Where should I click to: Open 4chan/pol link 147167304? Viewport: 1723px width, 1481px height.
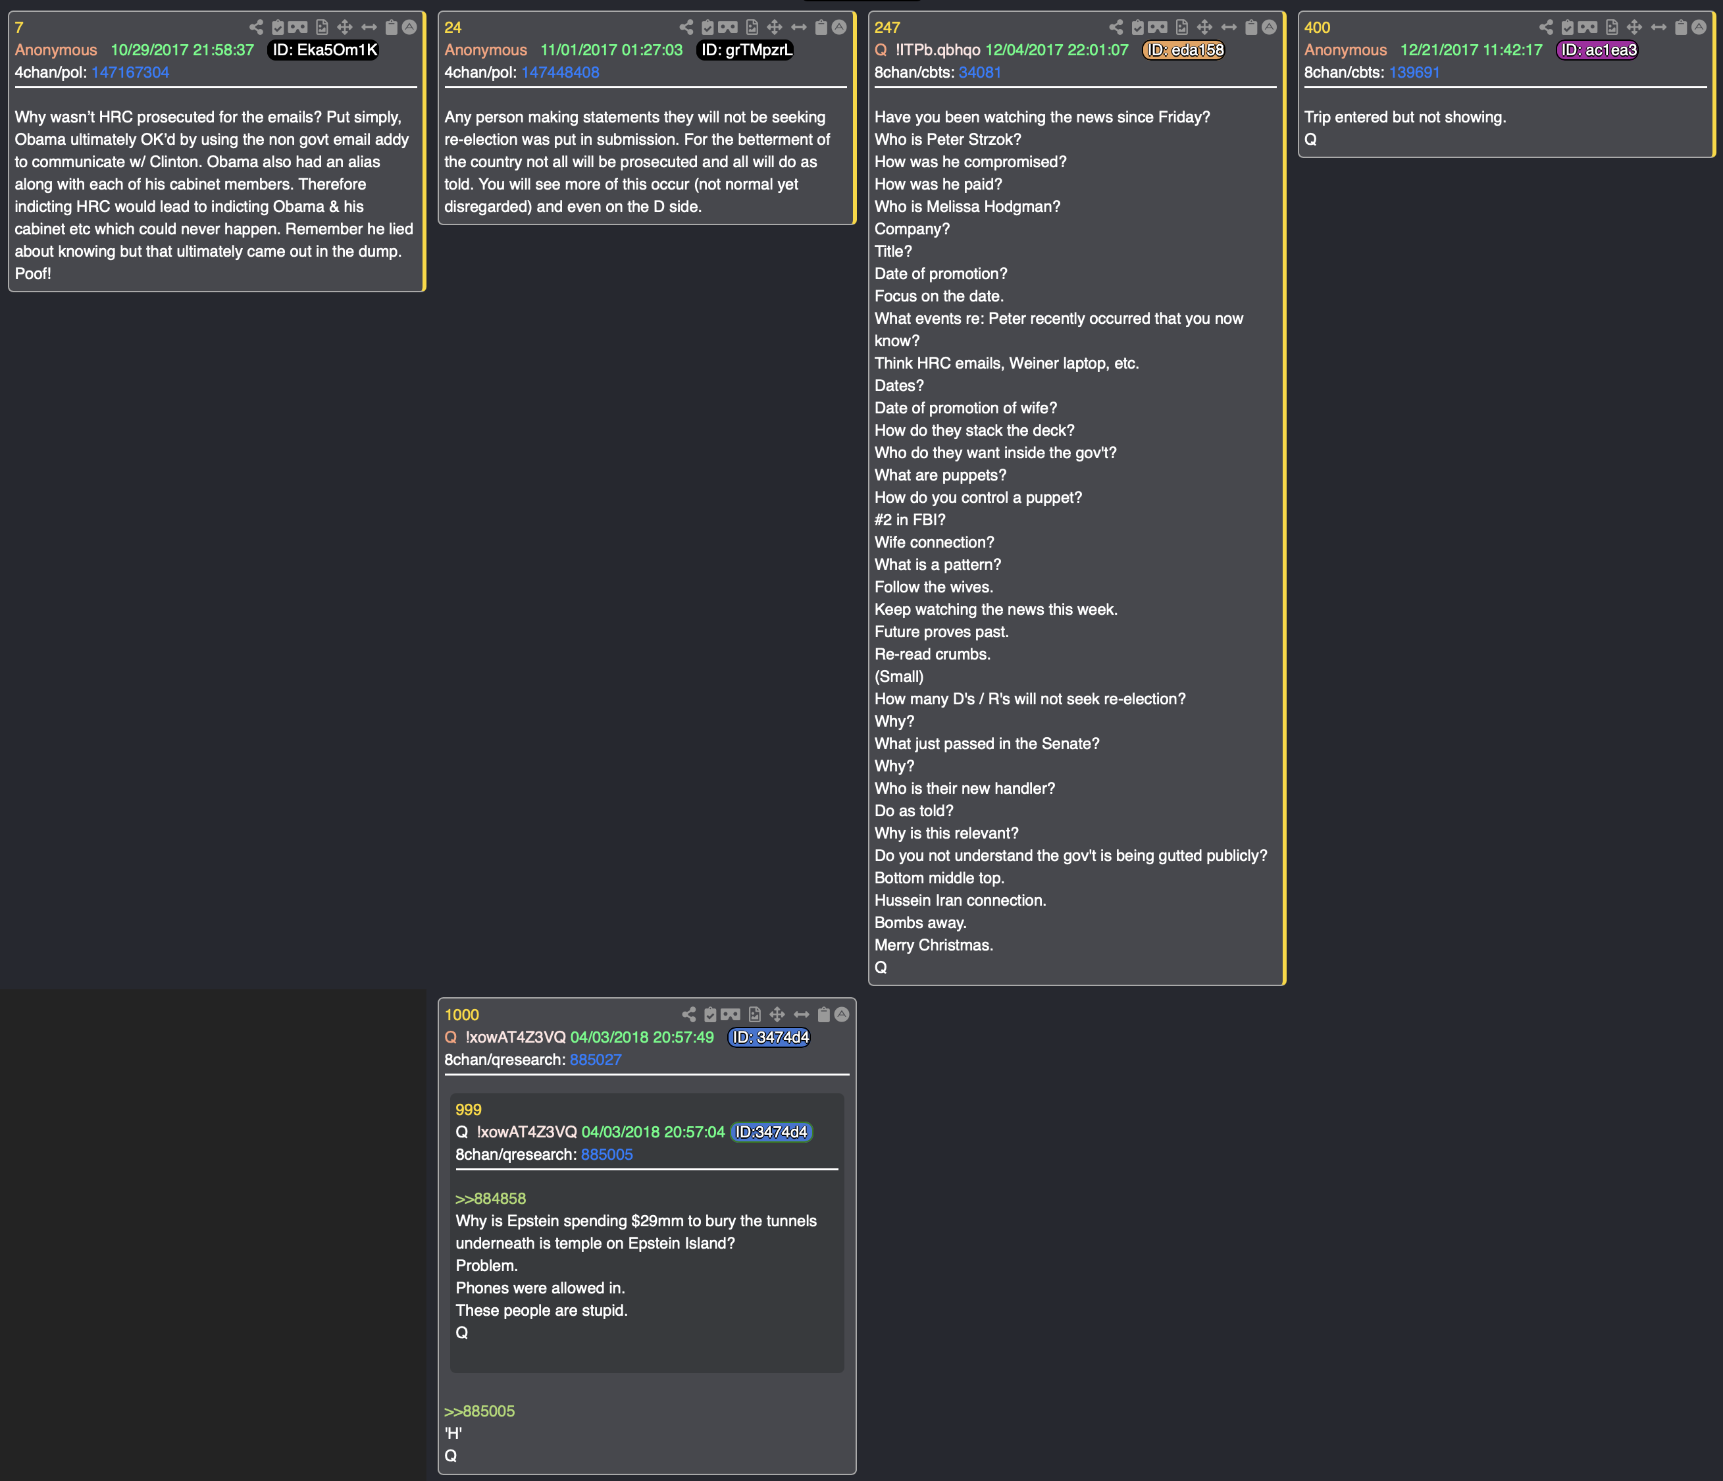pos(130,72)
